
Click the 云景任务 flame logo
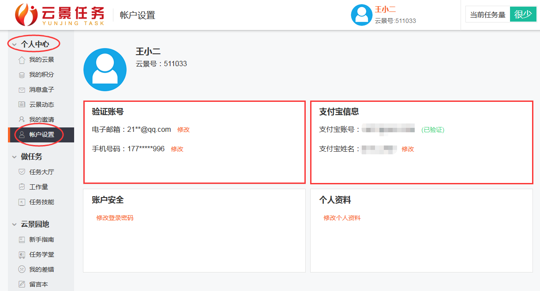tap(26, 15)
